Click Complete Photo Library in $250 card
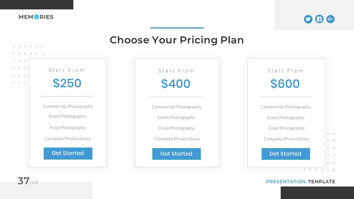This screenshot has height=199, width=354. [x=68, y=139]
